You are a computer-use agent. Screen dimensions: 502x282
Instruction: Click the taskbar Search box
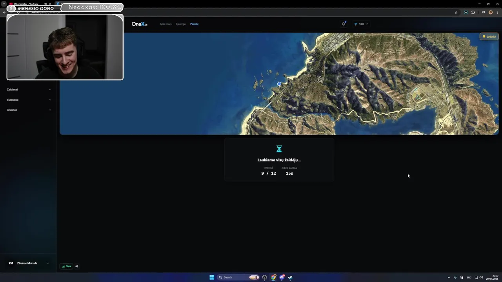point(238,277)
